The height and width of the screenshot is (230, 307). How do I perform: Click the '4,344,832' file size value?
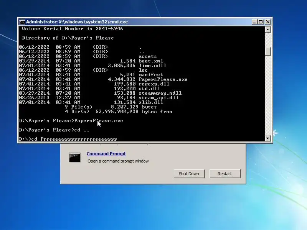(122, 79)
